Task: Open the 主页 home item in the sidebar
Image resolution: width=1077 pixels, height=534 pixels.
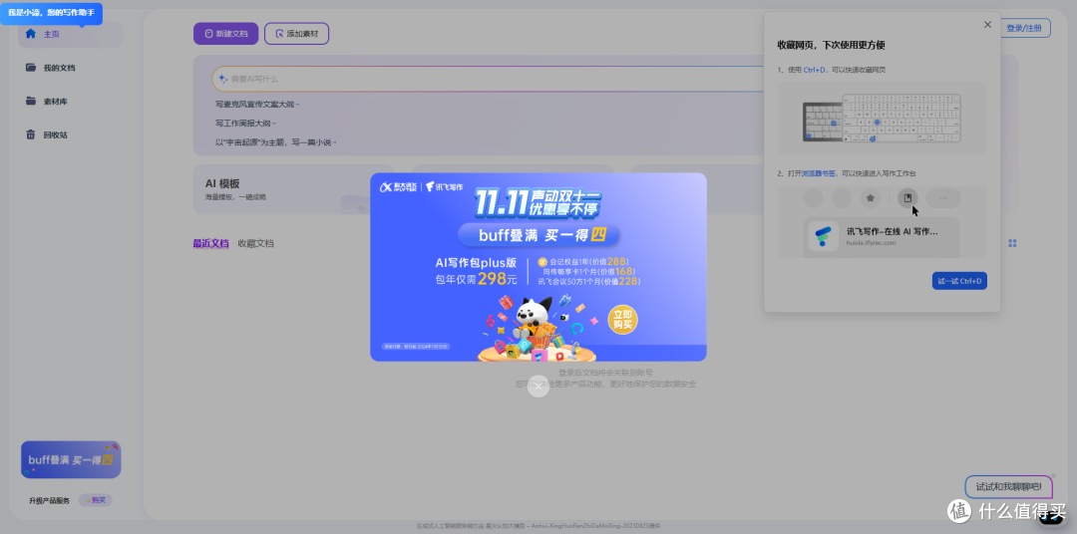Action: click(71, 34)
